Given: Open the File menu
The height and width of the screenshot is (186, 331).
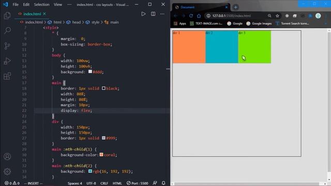Looking at the screenshot, I should [16, 5].
